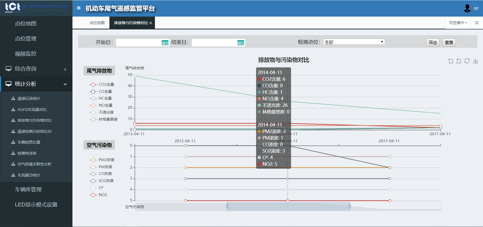483x227 pixels.
Task: Click the tct username link
Action: click(x=476, y=8)
